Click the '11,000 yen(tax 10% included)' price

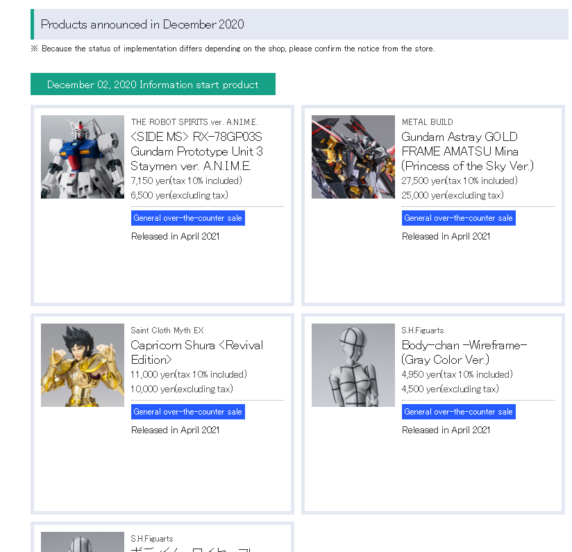point(189,374)
